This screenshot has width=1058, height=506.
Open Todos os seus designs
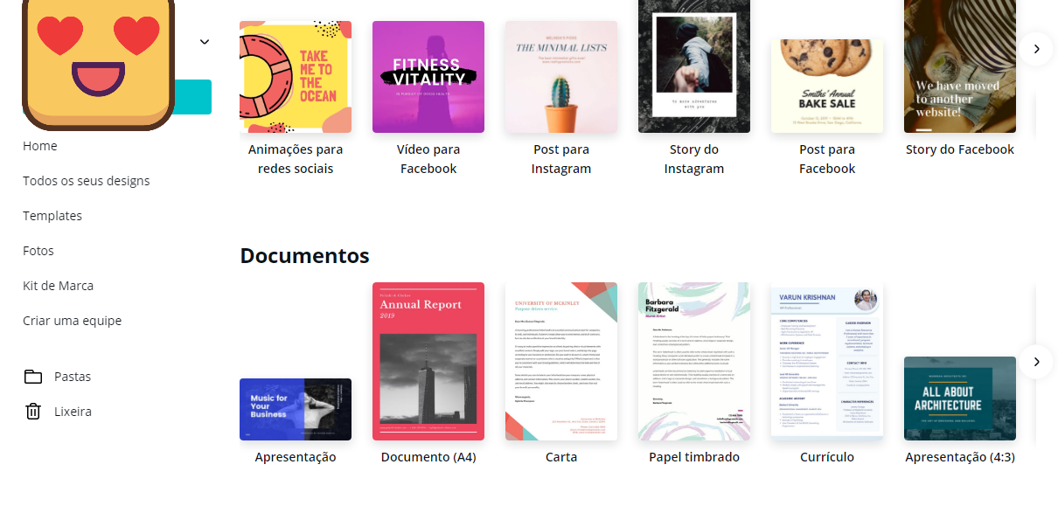[x=87, y=181]
